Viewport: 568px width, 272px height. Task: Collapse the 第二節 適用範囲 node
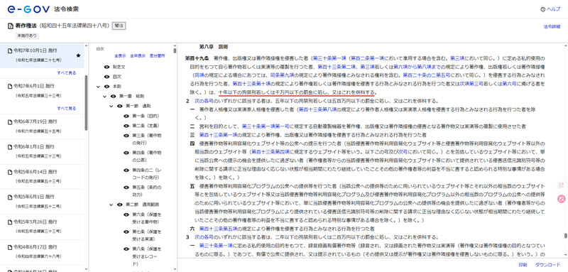(111, 205)
